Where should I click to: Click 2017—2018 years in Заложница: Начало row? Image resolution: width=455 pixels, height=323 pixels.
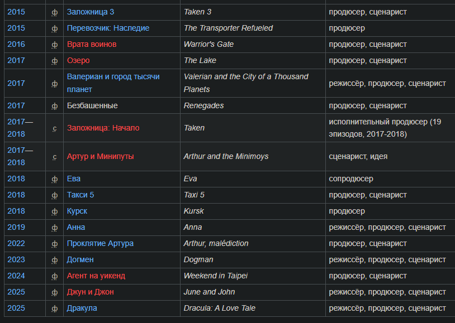(x=20, y=128)
